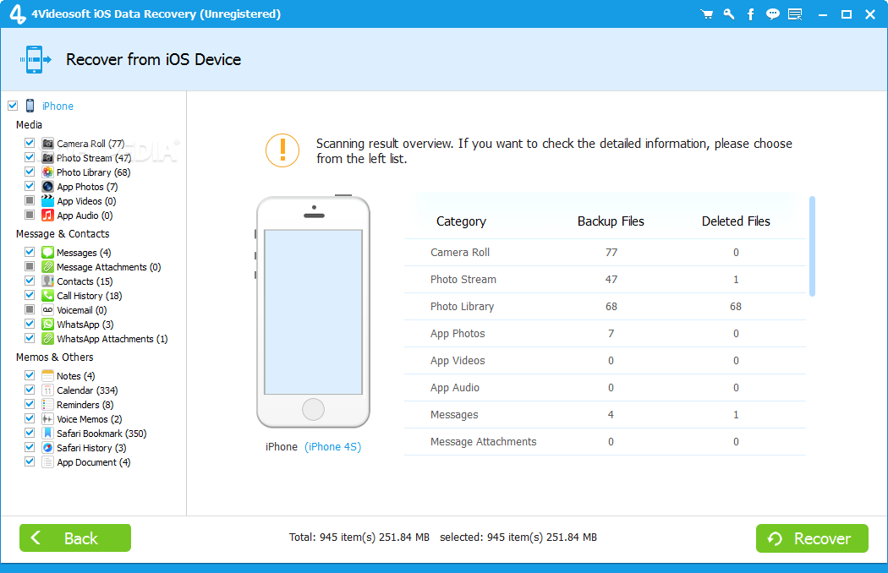Click the App Document page icon
The height and width of the screenshot is (573, 888).
pos(47,462)
